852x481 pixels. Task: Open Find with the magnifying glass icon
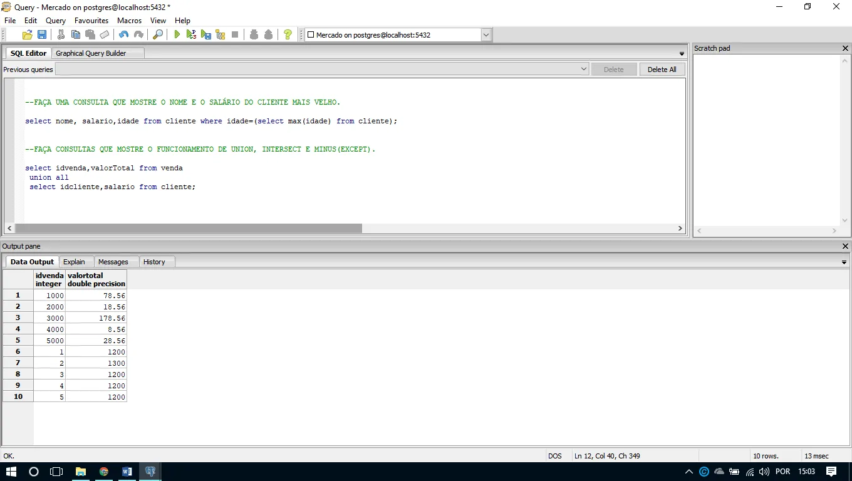tap(158, 35)
